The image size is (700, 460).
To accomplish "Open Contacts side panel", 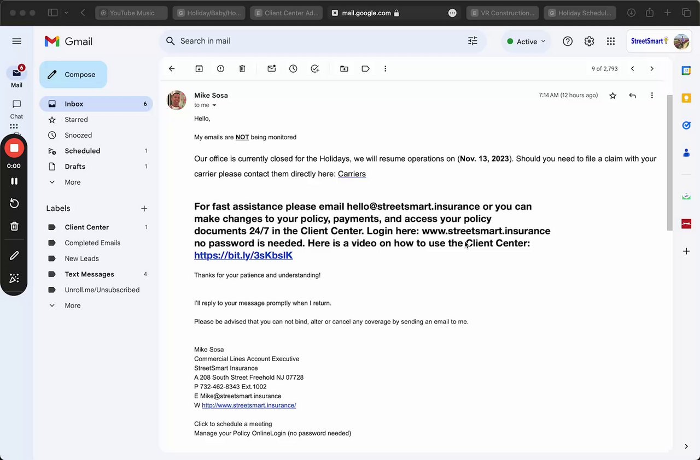I will (x=686, y=153).
